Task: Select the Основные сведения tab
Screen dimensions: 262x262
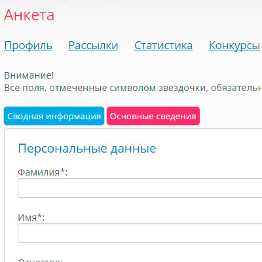Action: 153,116
